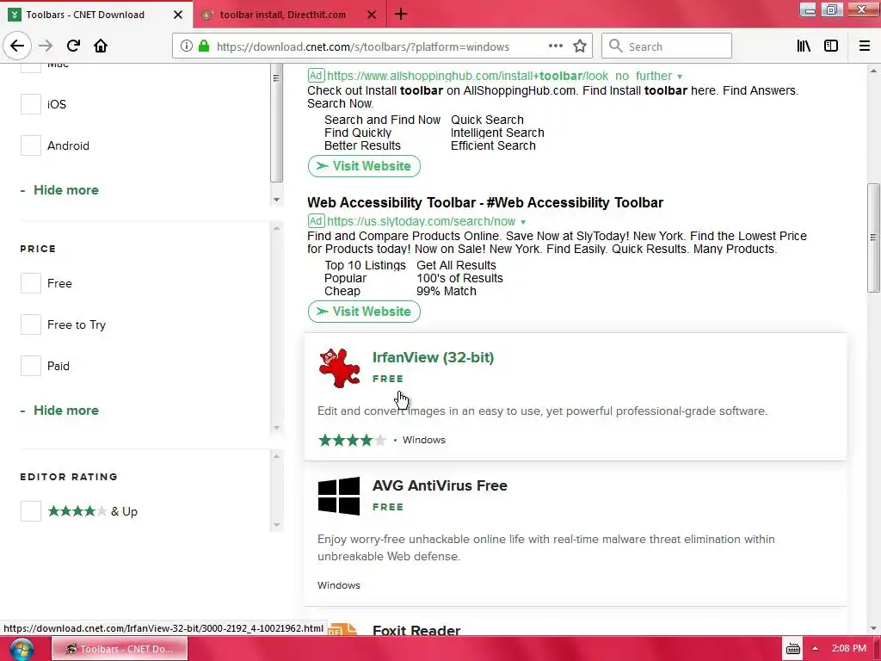Click 'Intelligent Search' ad sitelink

pos(497,133)
